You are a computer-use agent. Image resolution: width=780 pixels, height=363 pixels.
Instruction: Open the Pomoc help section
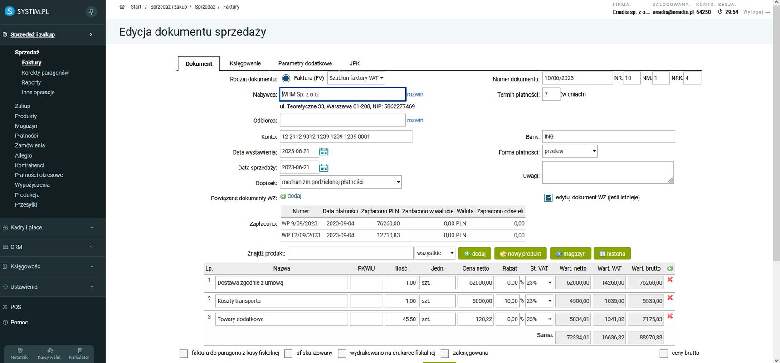(19, 323)
